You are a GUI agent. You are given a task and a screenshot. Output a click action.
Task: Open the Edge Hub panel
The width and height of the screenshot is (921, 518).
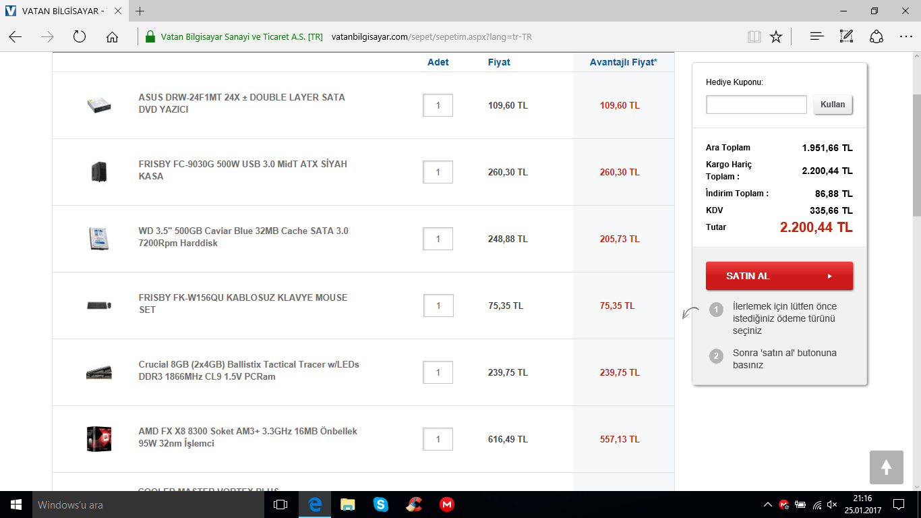click(x=817, y=36)
